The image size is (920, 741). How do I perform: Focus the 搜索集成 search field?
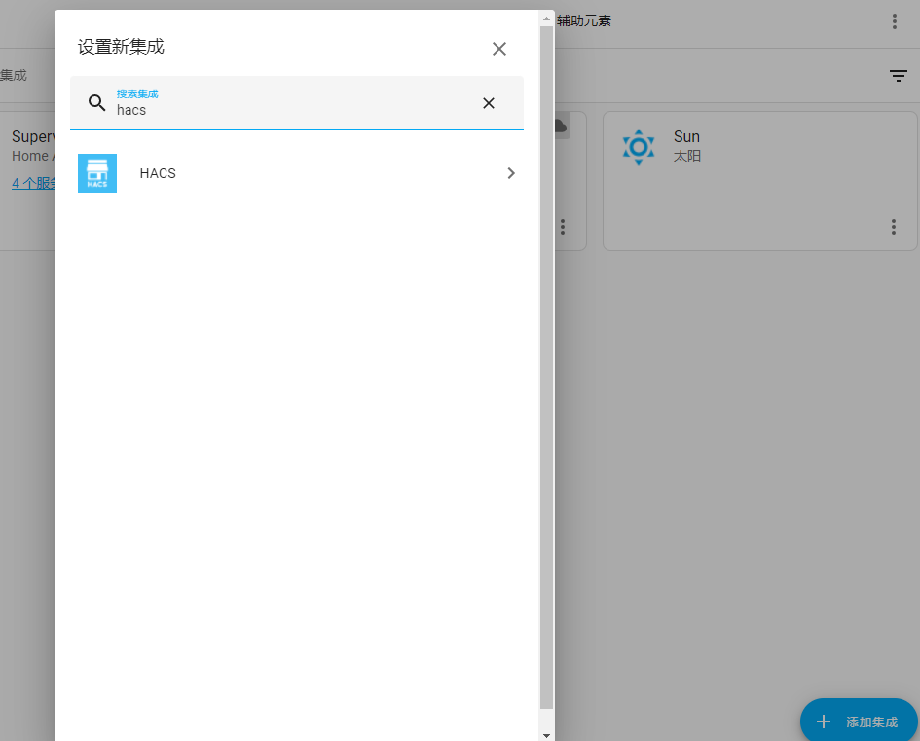(296, 102)
